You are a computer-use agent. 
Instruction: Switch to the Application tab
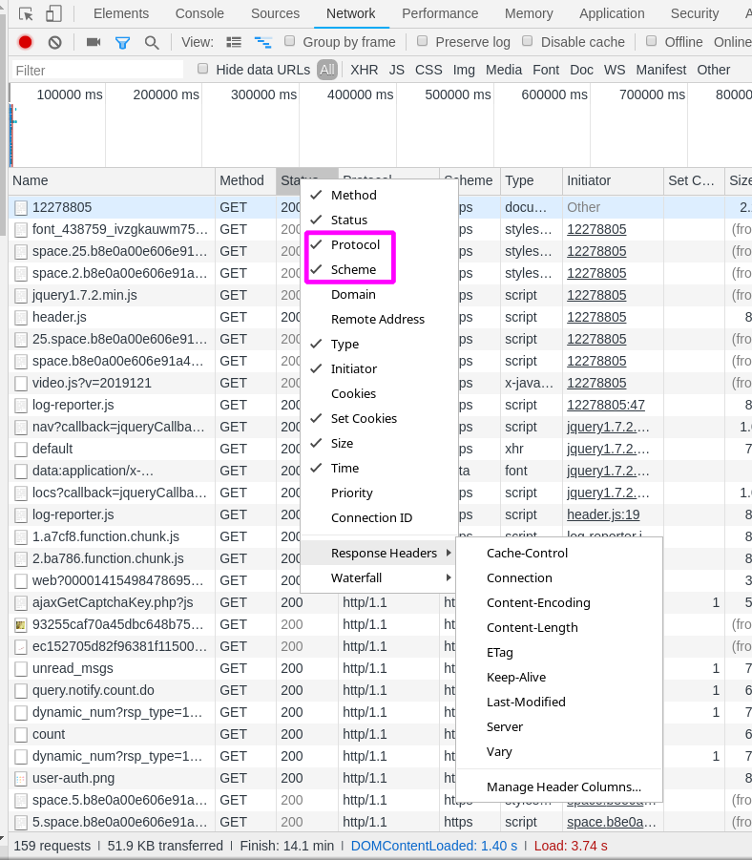[612, 13]
